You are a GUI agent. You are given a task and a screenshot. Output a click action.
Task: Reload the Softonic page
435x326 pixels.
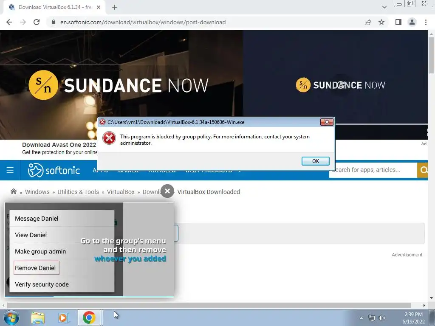[37, 22]
